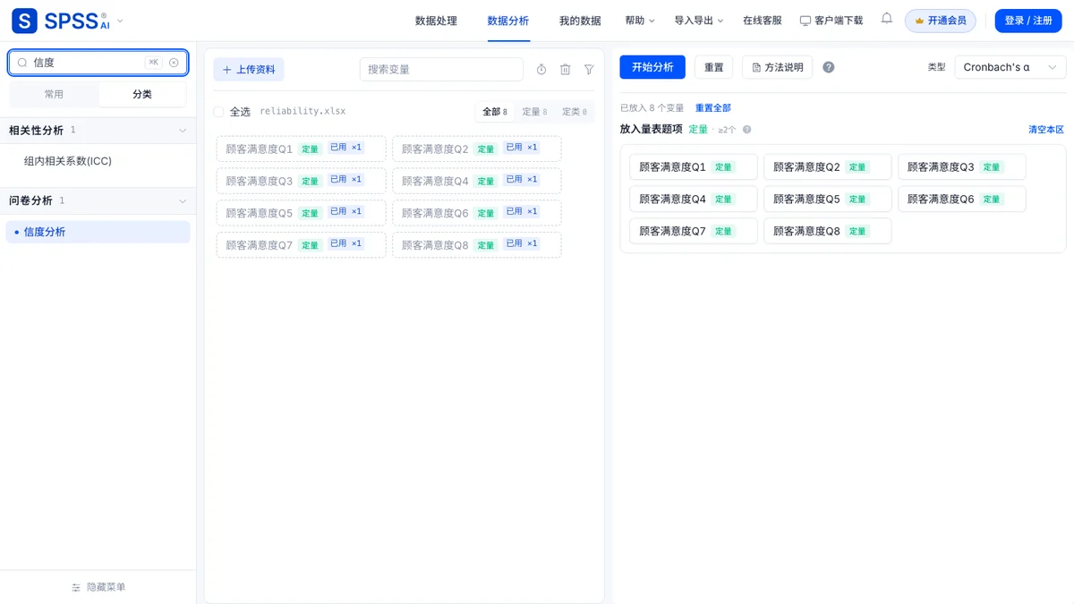
Task: Click the 搜索变量 search field
Action: click(441, 70)
